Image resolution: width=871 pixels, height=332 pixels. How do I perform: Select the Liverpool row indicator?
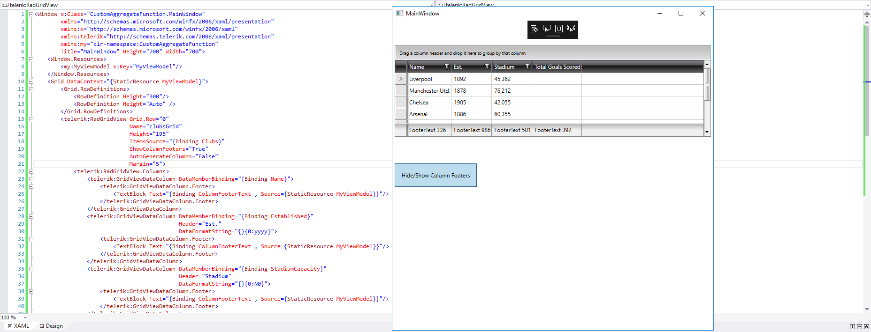click(x=401, y=79)
